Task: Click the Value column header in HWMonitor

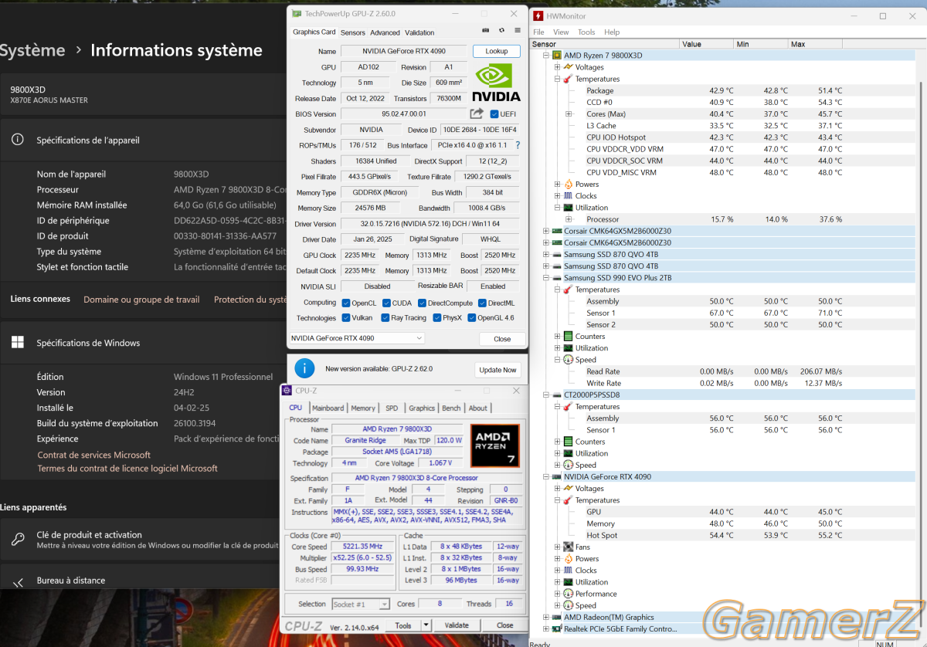Action: pos(706,44)
